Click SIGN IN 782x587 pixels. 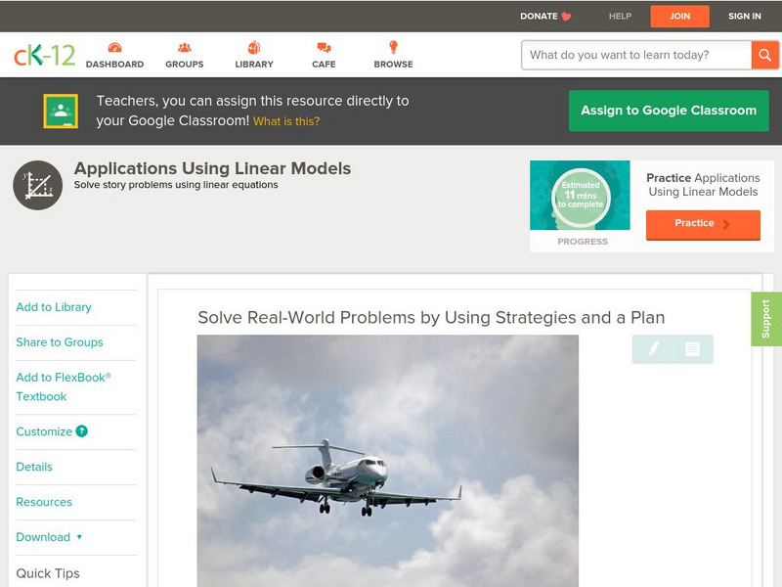[745, 16]
